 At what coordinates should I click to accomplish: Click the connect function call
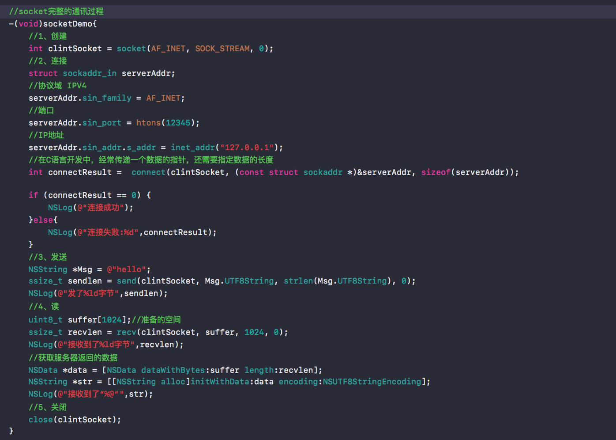(x=148, y=172)
